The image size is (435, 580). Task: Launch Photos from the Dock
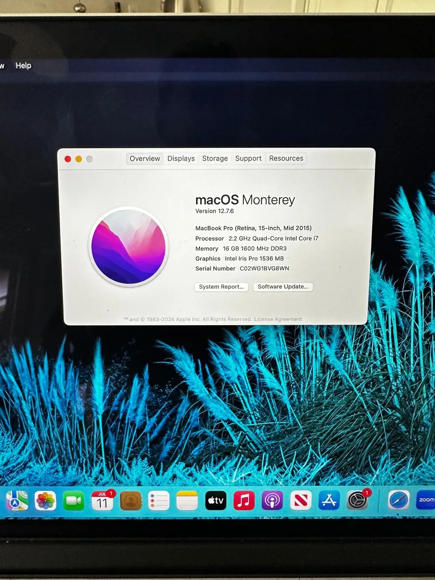[45, 501]
